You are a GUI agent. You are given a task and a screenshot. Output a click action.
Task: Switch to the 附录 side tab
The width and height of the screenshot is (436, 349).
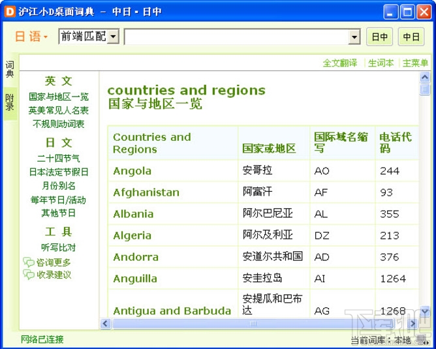(10, 102)
